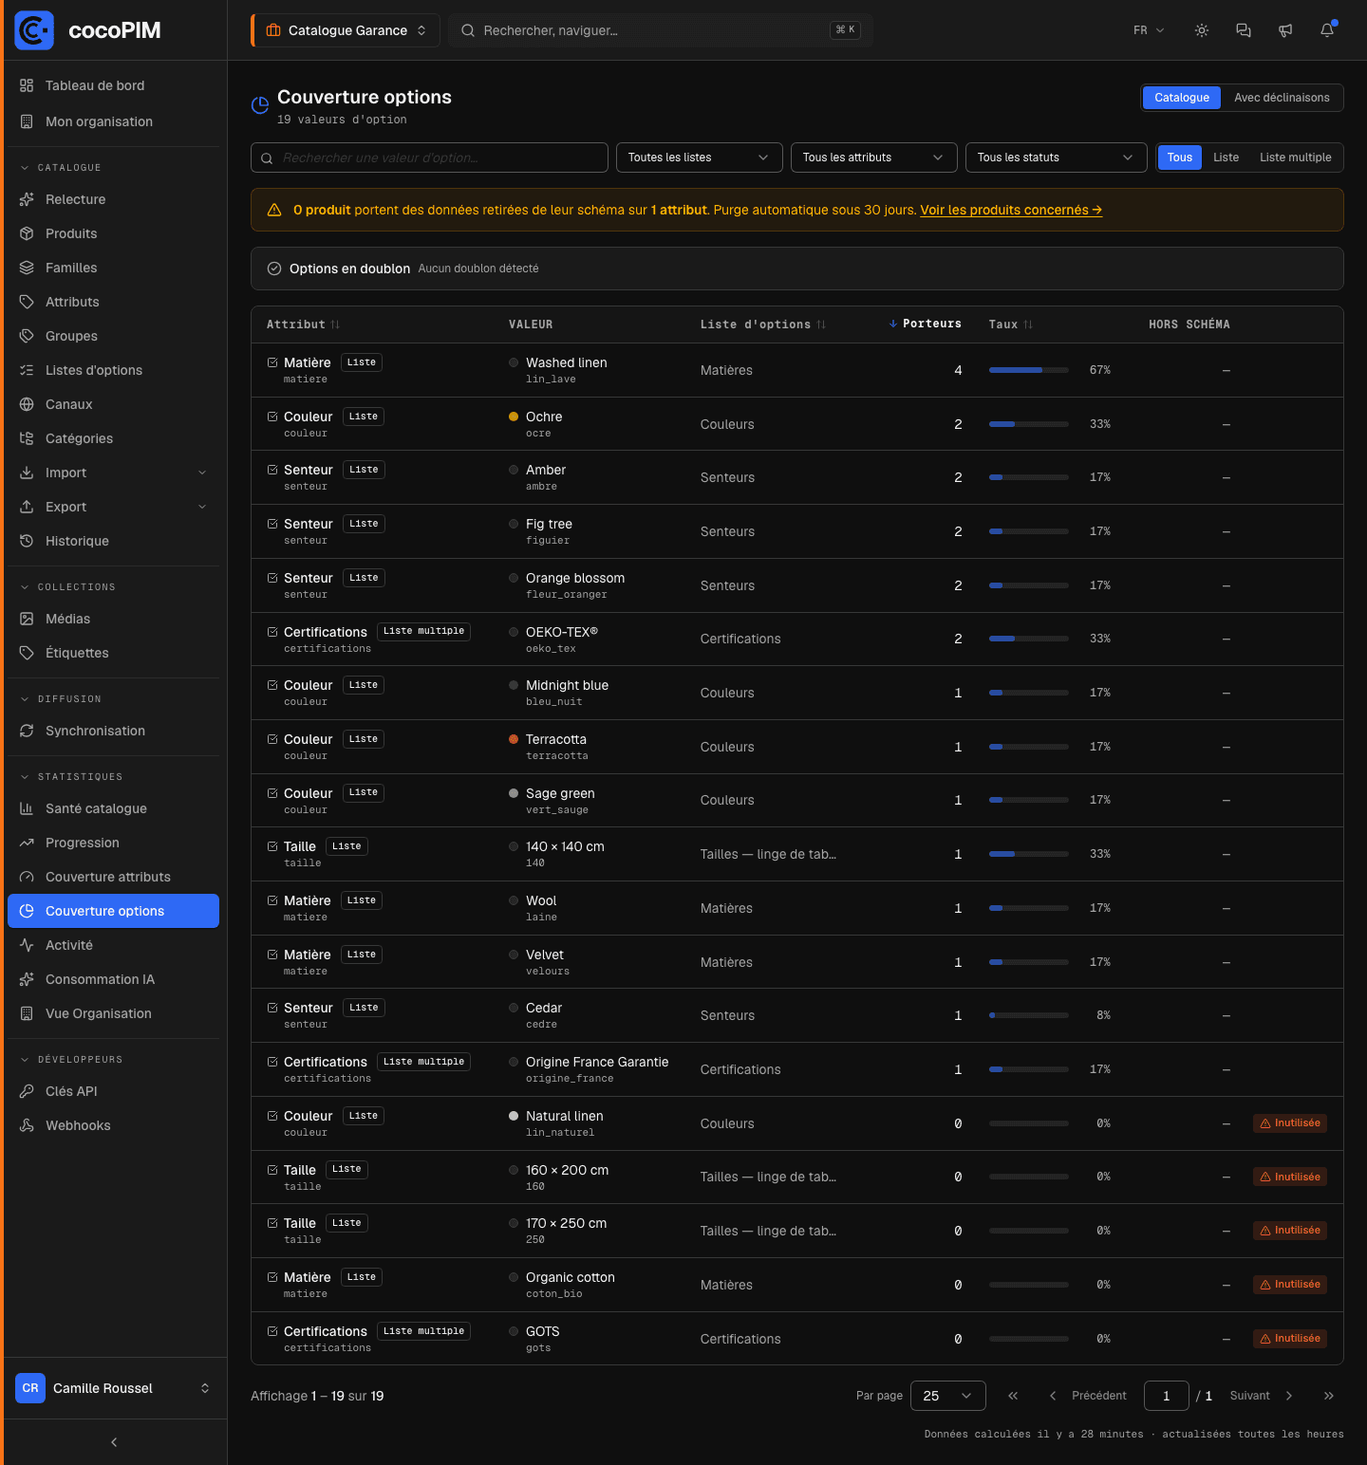Open Consommation IA page
The width and height of the screenshot is (1367, 1465).
[113, 979]
